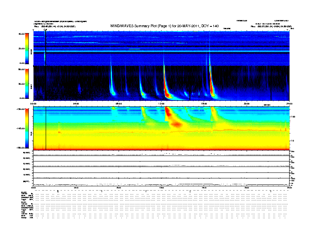
Task: Click the 16:00 label on bottom time axis
Action: [204, 188]
